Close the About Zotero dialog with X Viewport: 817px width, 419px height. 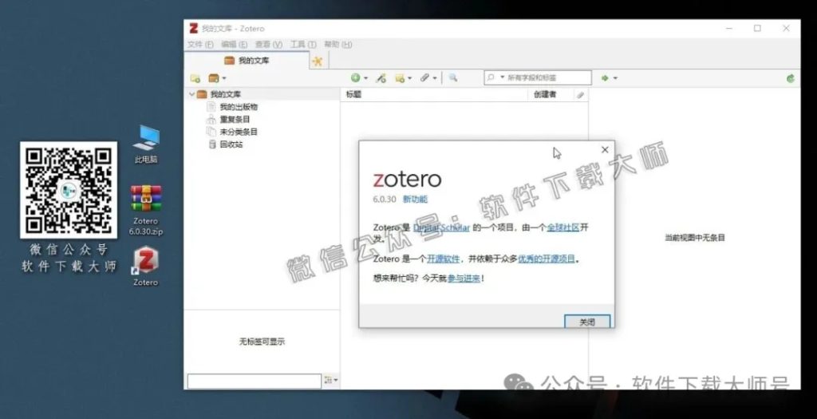pos(605,149)
